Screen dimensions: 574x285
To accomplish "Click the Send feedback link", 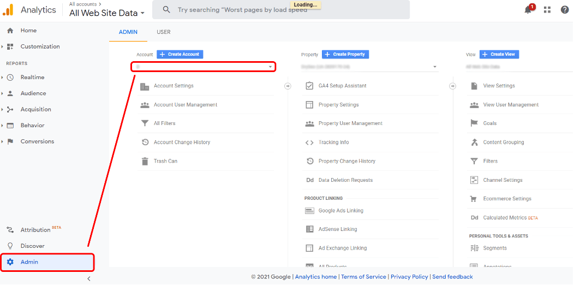I will point(452,277).
